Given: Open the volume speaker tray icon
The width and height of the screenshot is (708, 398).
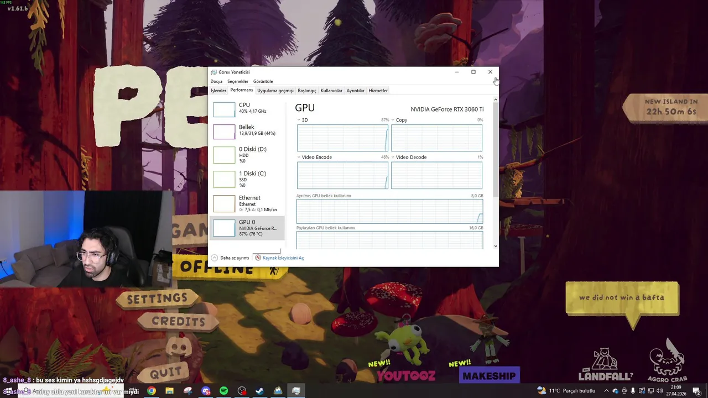Looking at the screenshot, I should 659,391.
